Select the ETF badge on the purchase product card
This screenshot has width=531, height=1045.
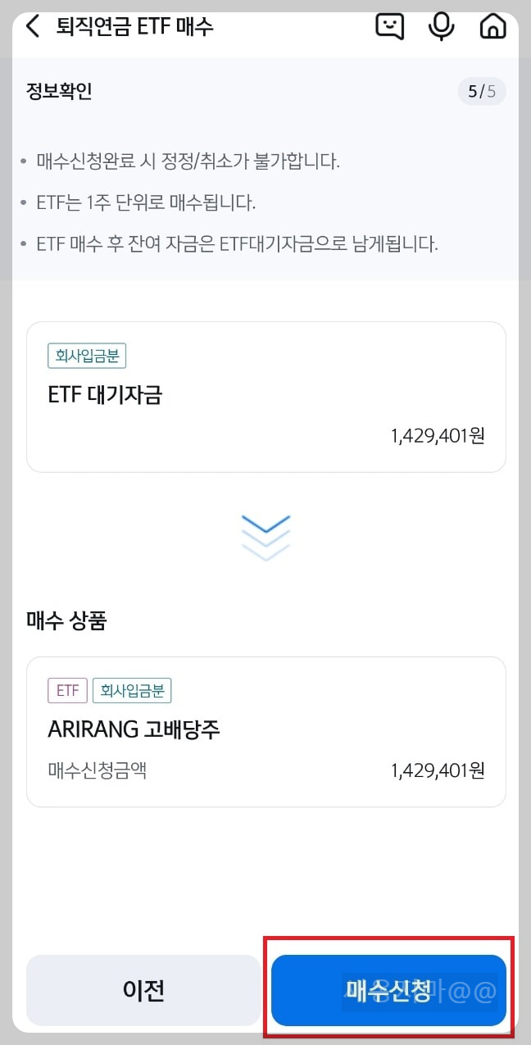pyautogui.click(x=66, y=690)
